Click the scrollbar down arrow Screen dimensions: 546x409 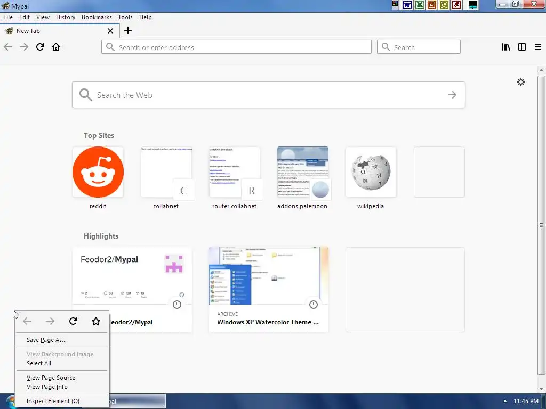coord(541,389)
